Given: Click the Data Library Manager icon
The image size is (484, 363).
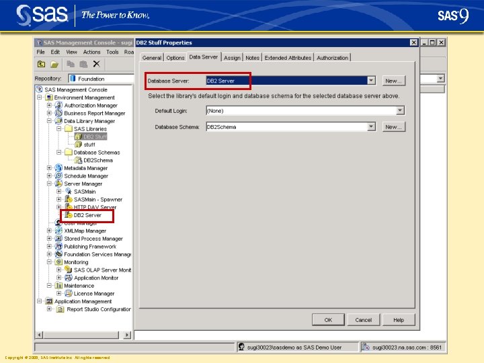Looking at the screenshot, I should [58, 121].
